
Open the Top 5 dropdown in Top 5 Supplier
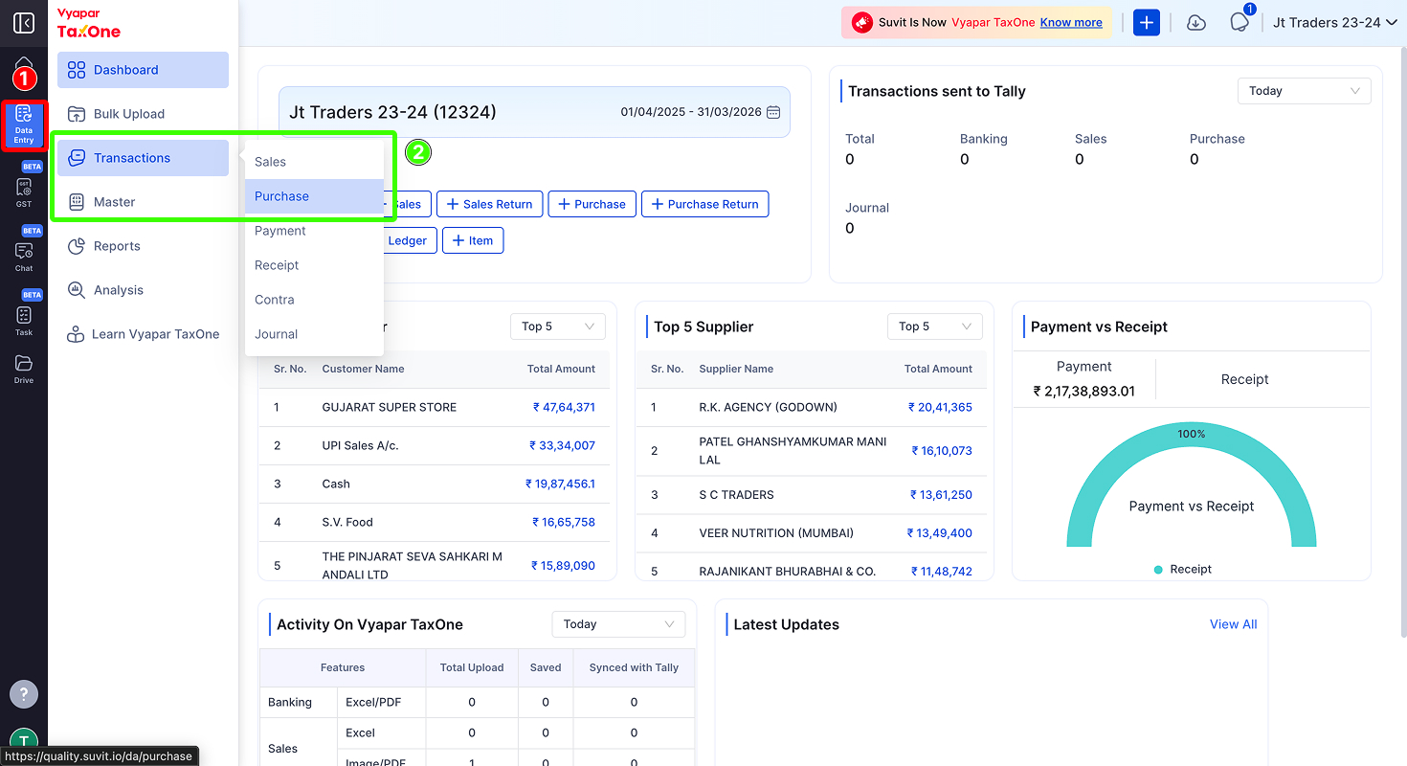click(x=935, y=327)
